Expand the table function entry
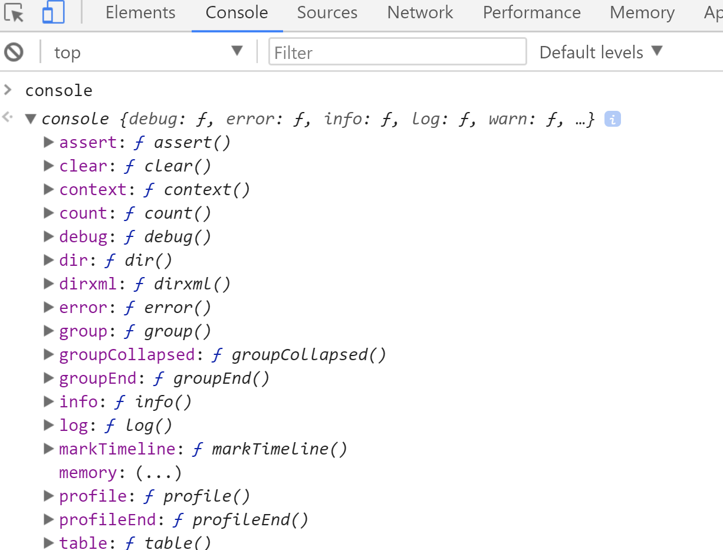 click(x=50, y=543)
